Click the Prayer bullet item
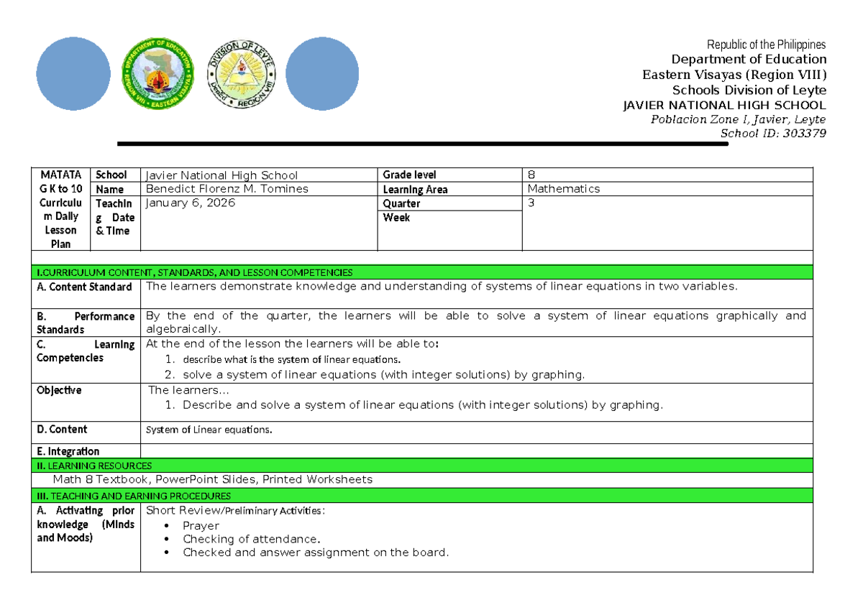Image resolution: width=863 pixels, height=610 pixels. pyautogui.click(x=201, y=525)
